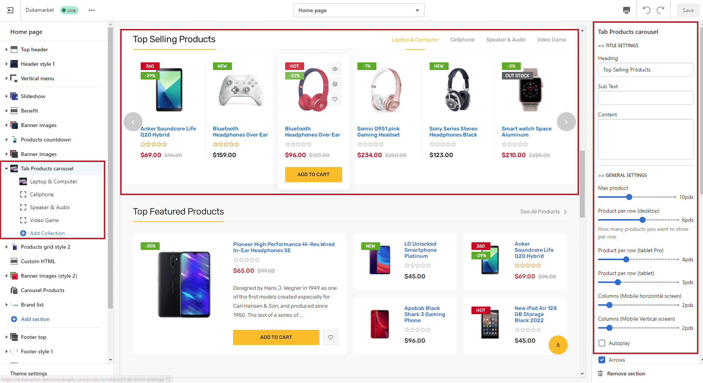Screen dimensions: 703x383
Task: Click the redo arrow icon
Action: point(661,10)
